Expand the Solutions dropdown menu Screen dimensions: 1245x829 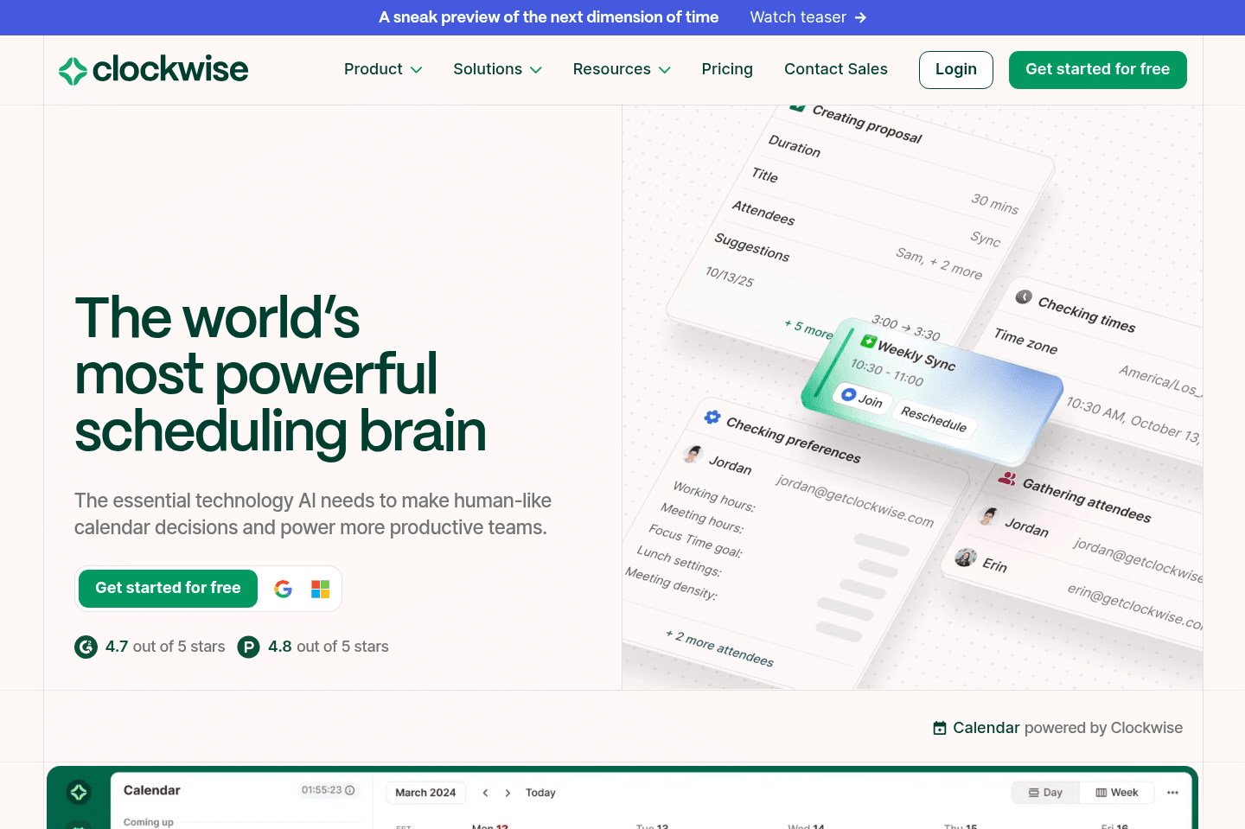click(497, 69)
